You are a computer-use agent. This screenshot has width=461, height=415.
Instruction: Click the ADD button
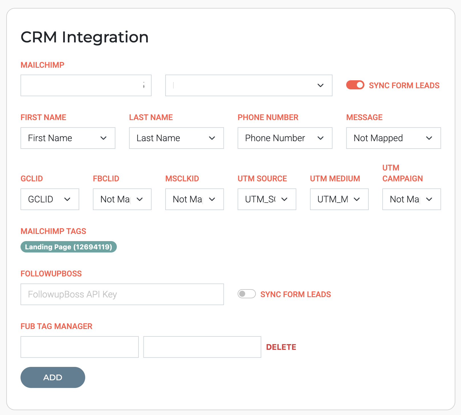53,377
